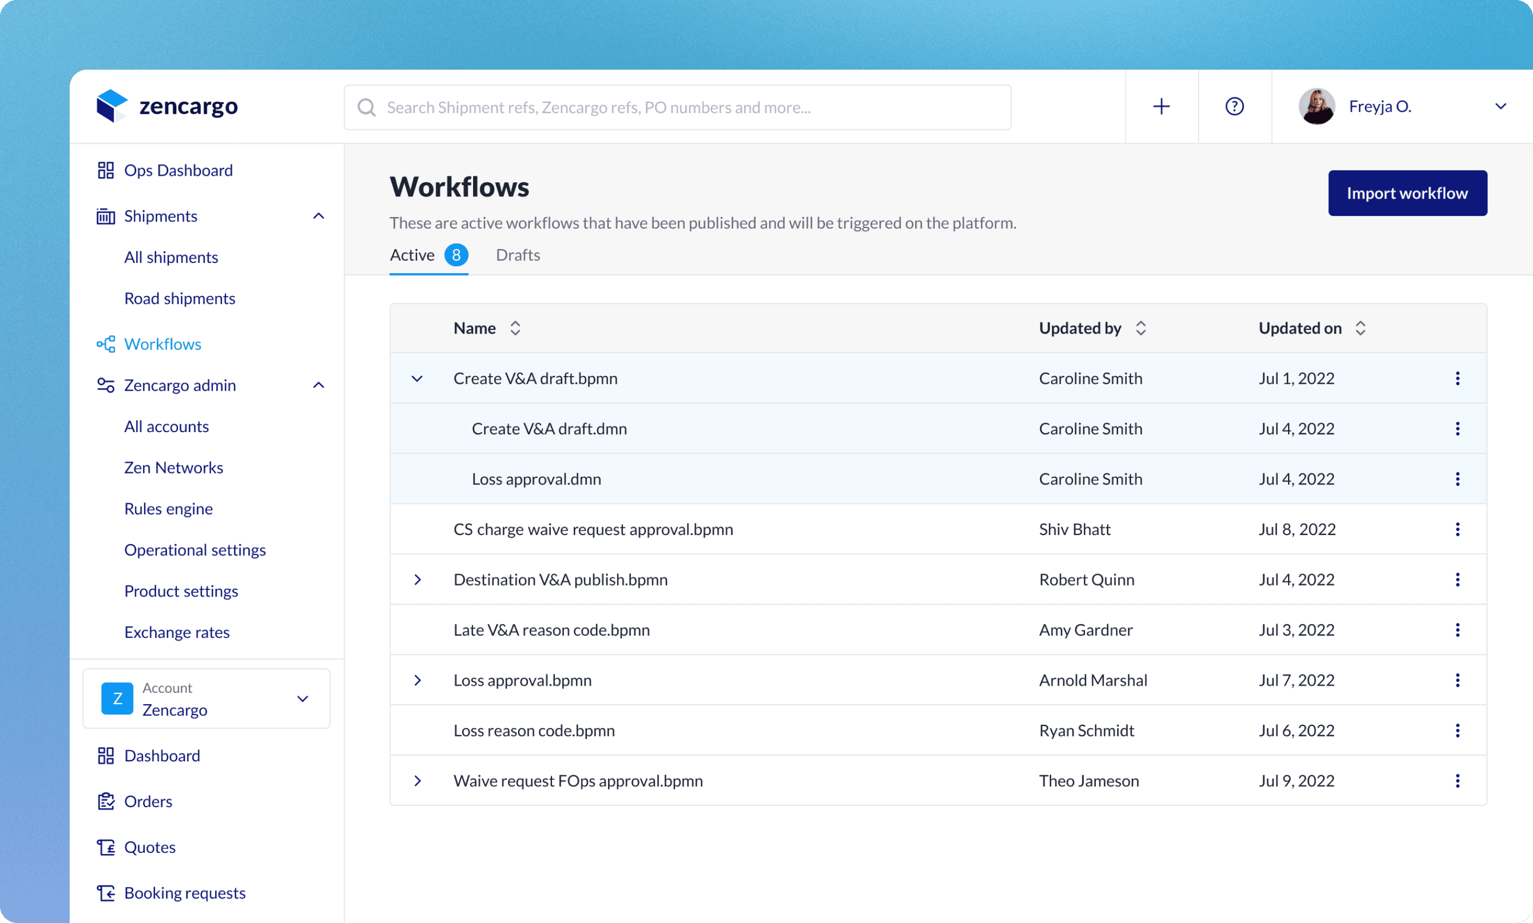Toggle sorting on the Updated on column
The image size is (1533, 923).
(x=1360, y=328)
